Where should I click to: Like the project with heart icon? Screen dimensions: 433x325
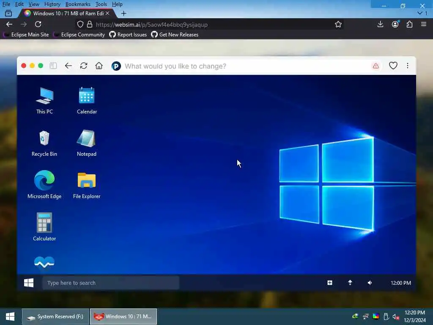tap(393, 66)
